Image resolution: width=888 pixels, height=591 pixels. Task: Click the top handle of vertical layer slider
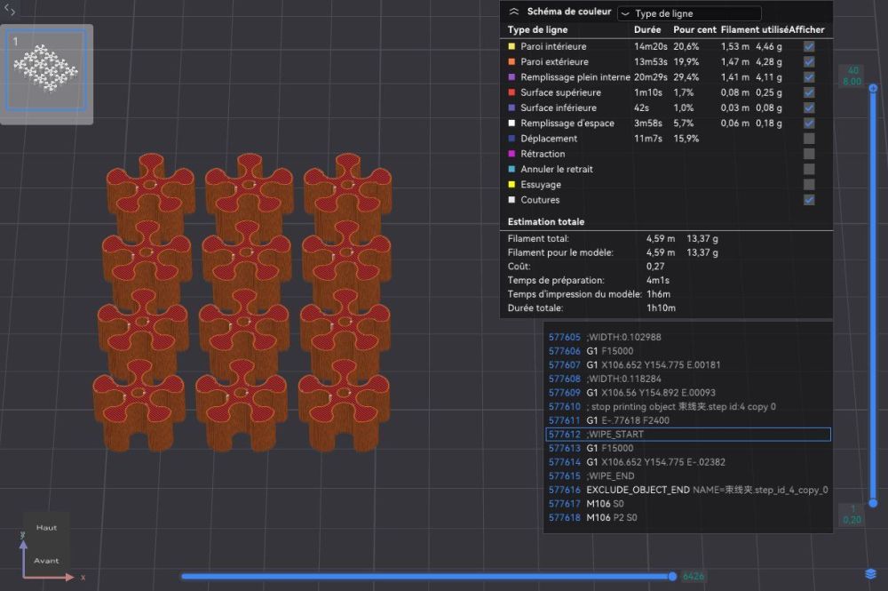pyautogui.click(x=873, y=87)
